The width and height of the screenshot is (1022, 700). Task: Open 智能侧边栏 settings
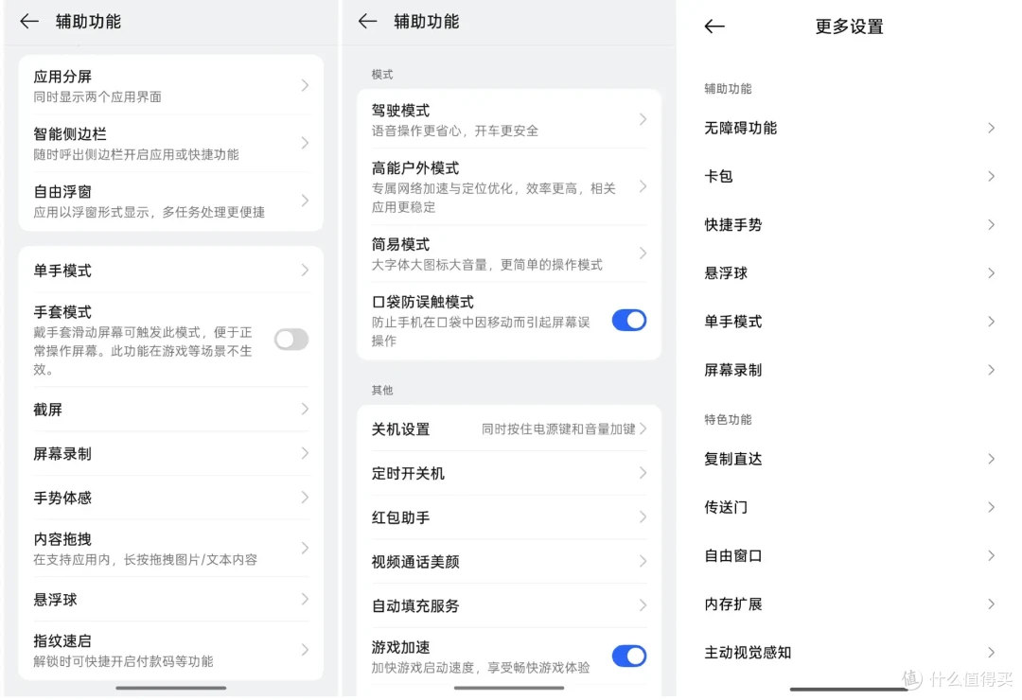(170, 144)
